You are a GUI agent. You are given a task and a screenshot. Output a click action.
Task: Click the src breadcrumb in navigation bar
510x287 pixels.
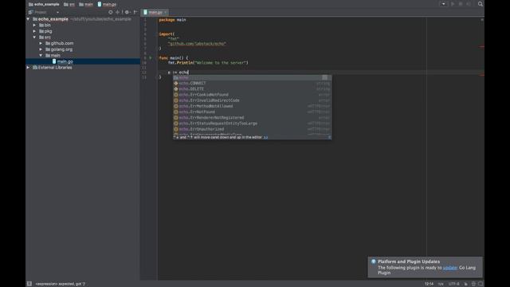(x=69, y=4)
